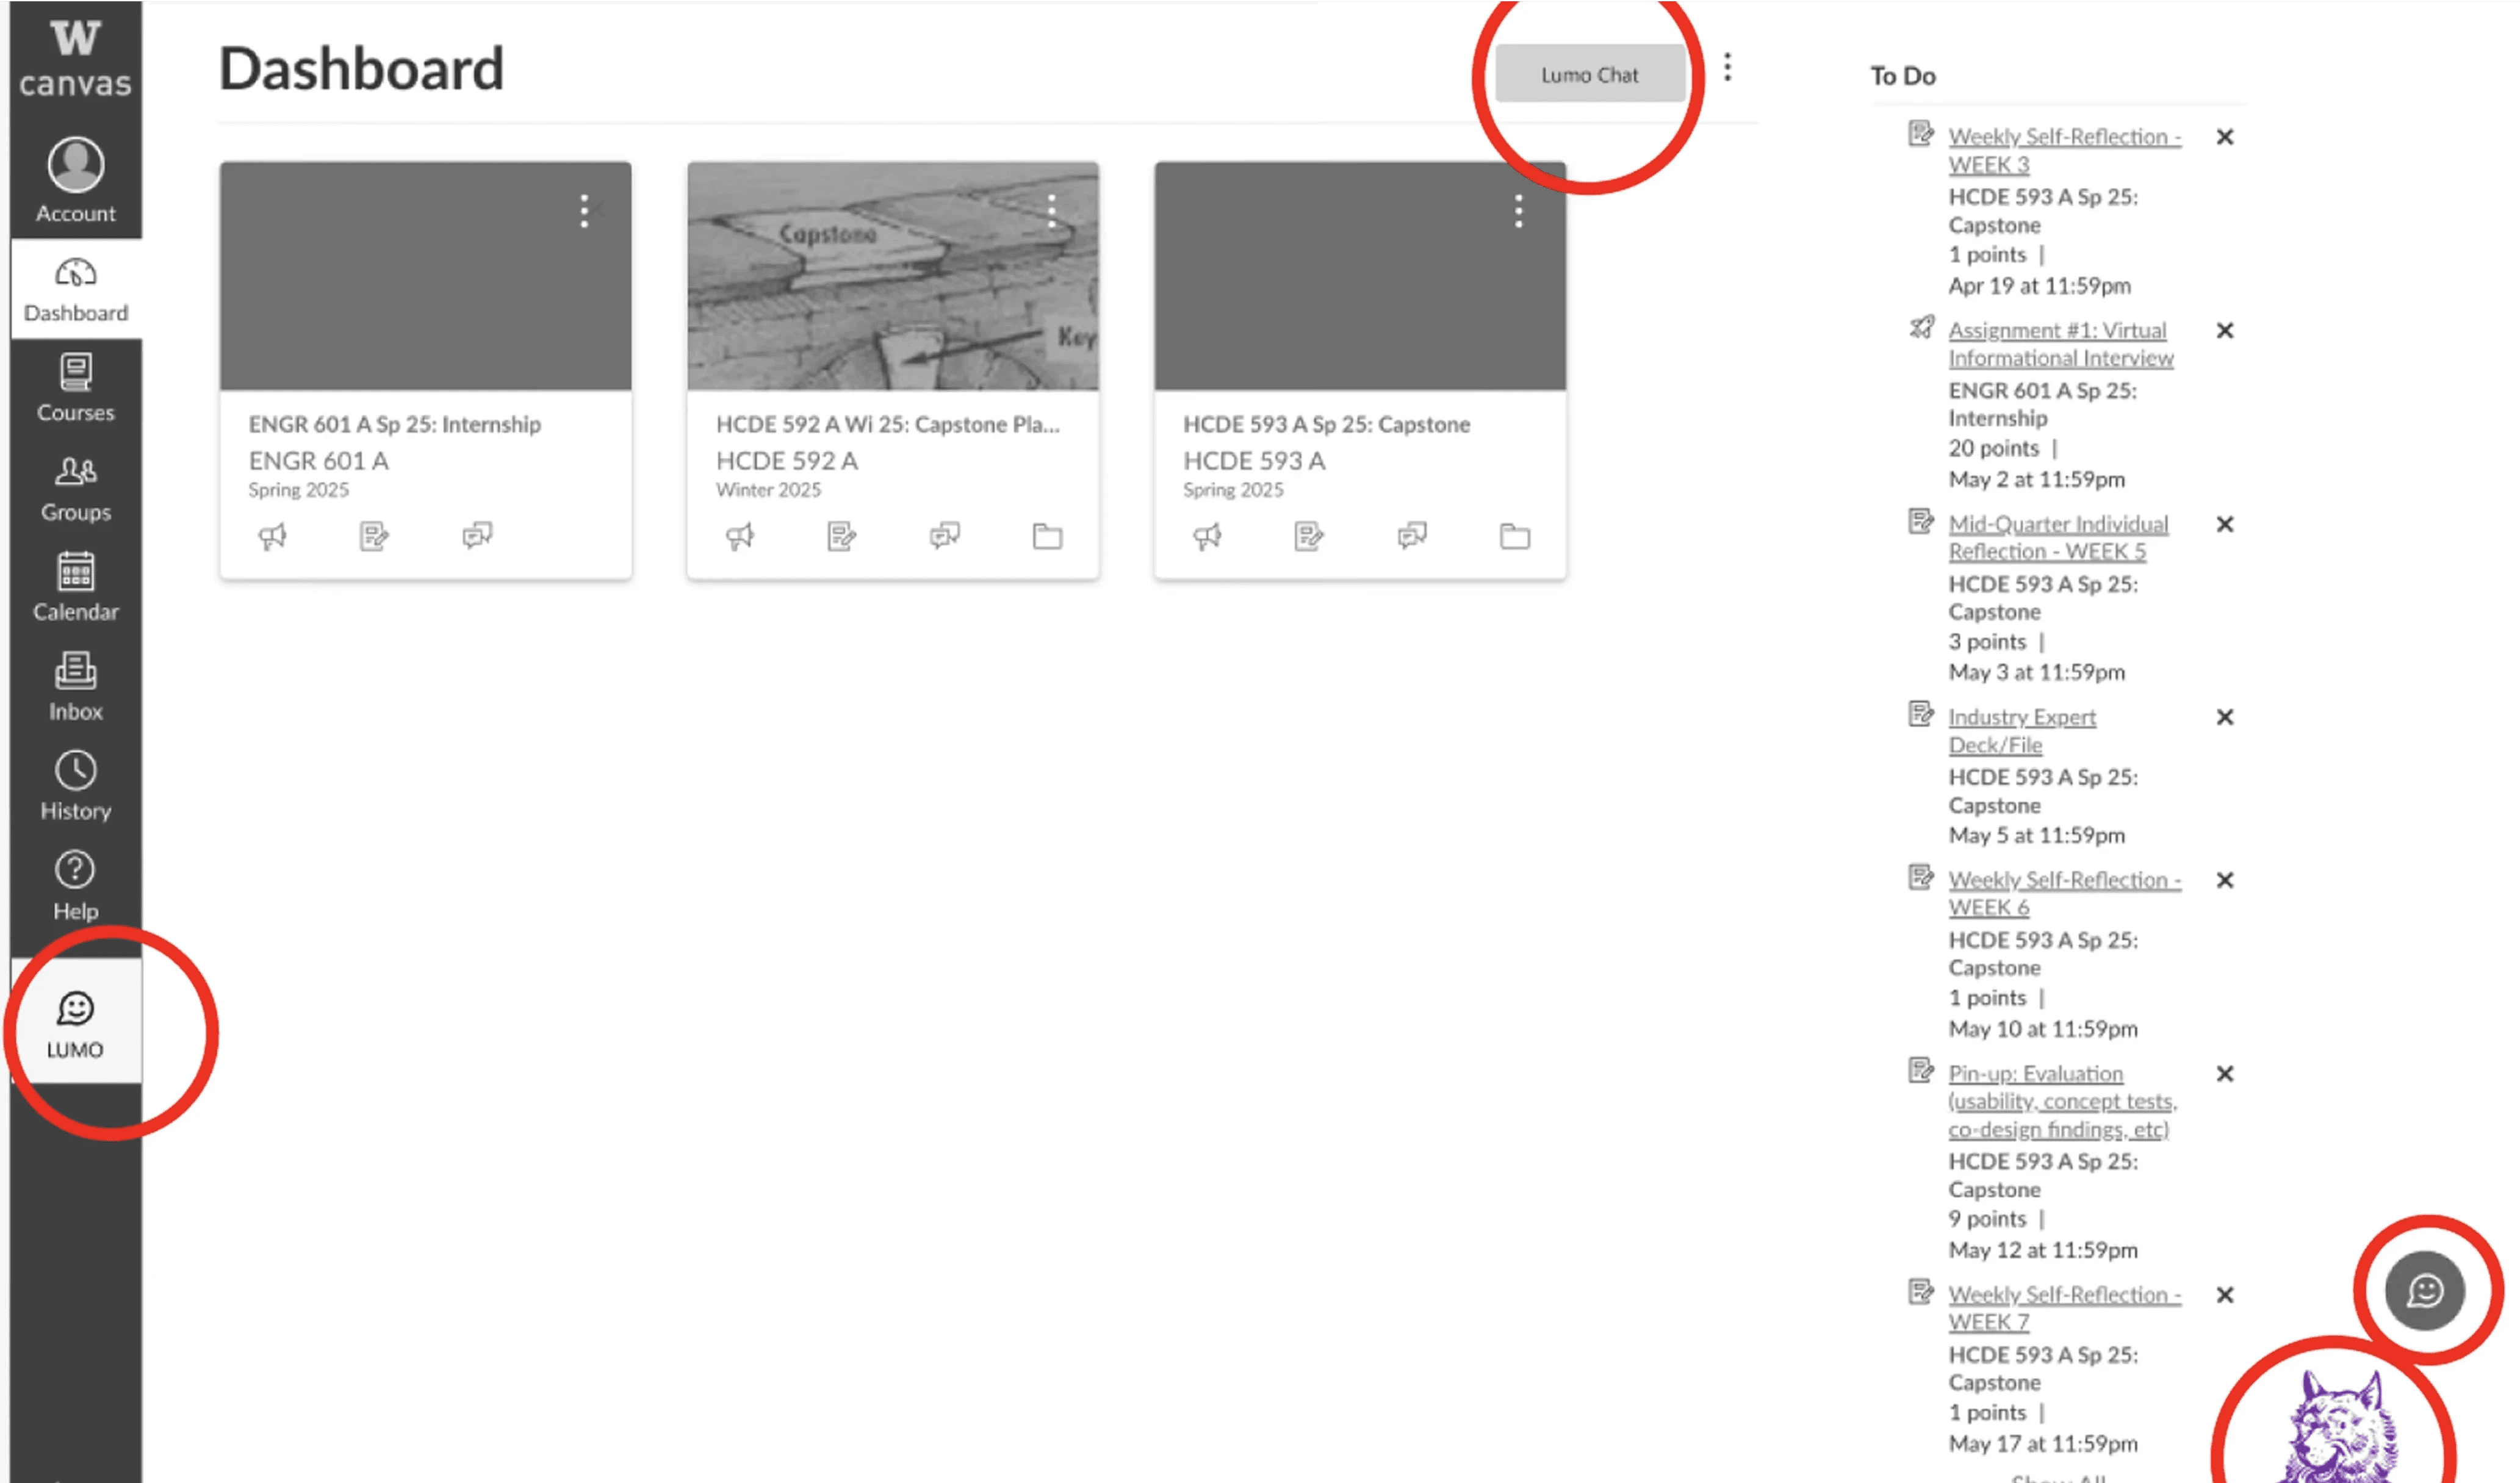Click the Lumo Chat button
2520x1483 pixels.
[1589, 74]
